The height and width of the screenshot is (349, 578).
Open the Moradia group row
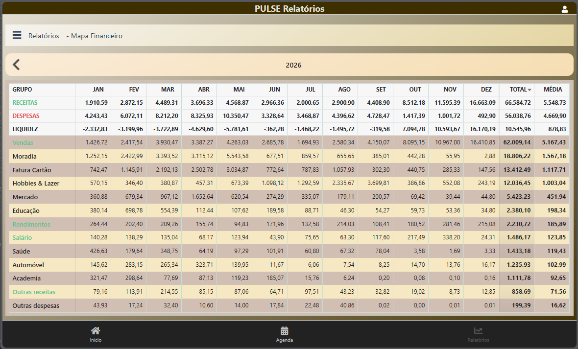(x=24, y=156)
